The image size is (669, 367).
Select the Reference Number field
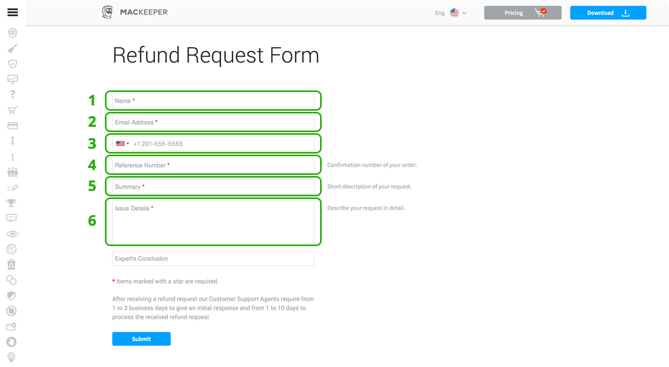pos(213,165)
